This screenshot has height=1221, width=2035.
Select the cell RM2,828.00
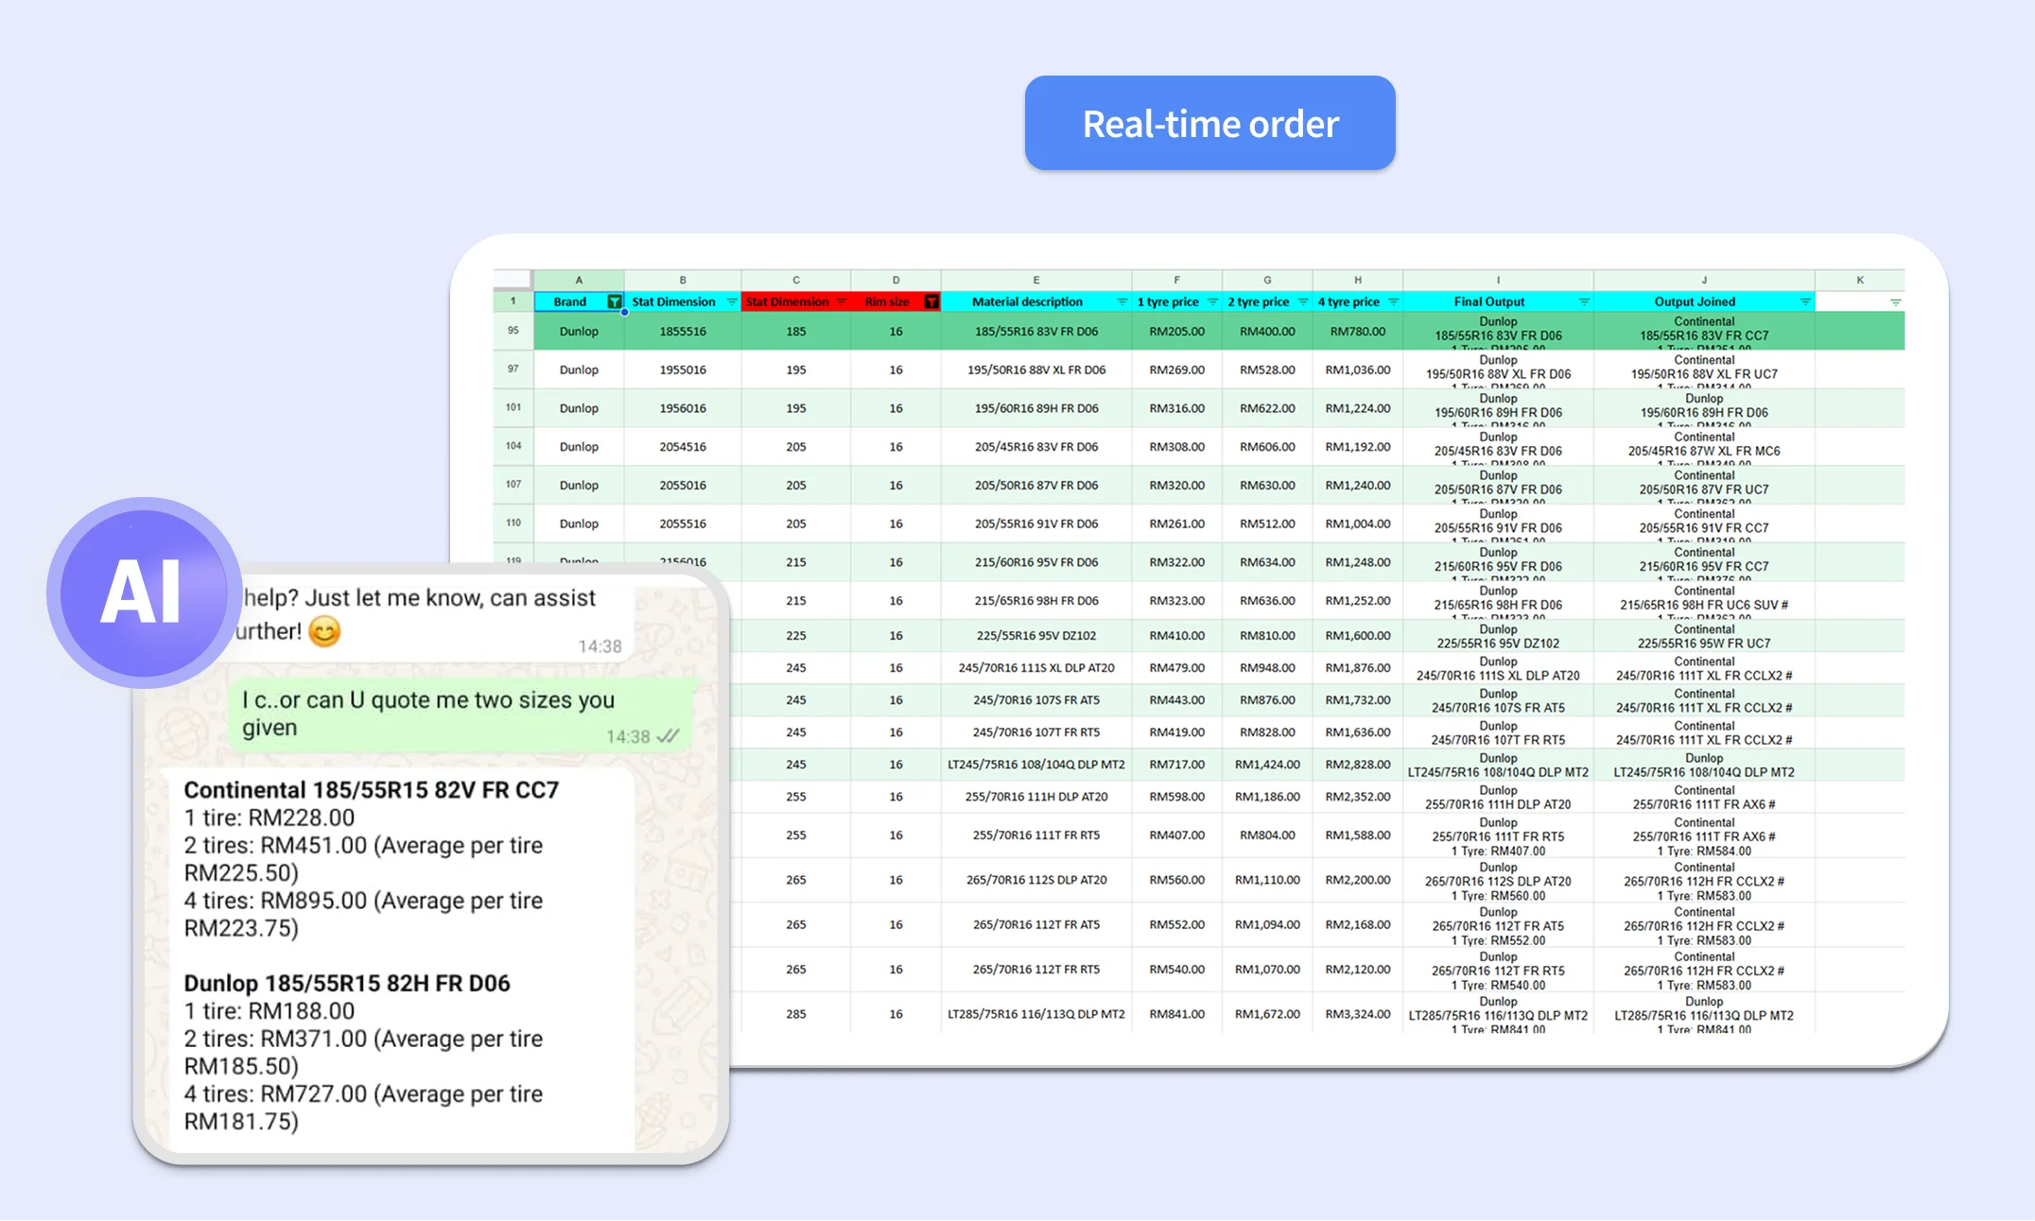point(1358,765)
